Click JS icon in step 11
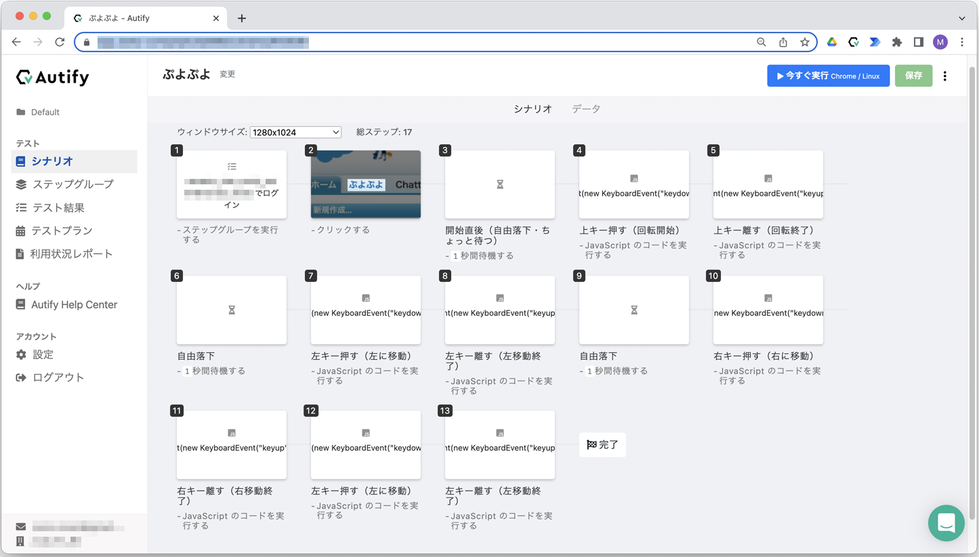Viewport: 979px width, 557px height. [x=232, y=433]
